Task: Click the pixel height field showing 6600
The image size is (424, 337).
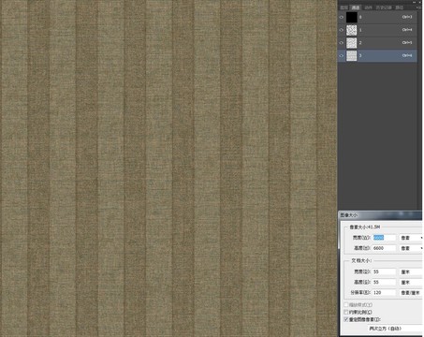Action: (385, 248)
